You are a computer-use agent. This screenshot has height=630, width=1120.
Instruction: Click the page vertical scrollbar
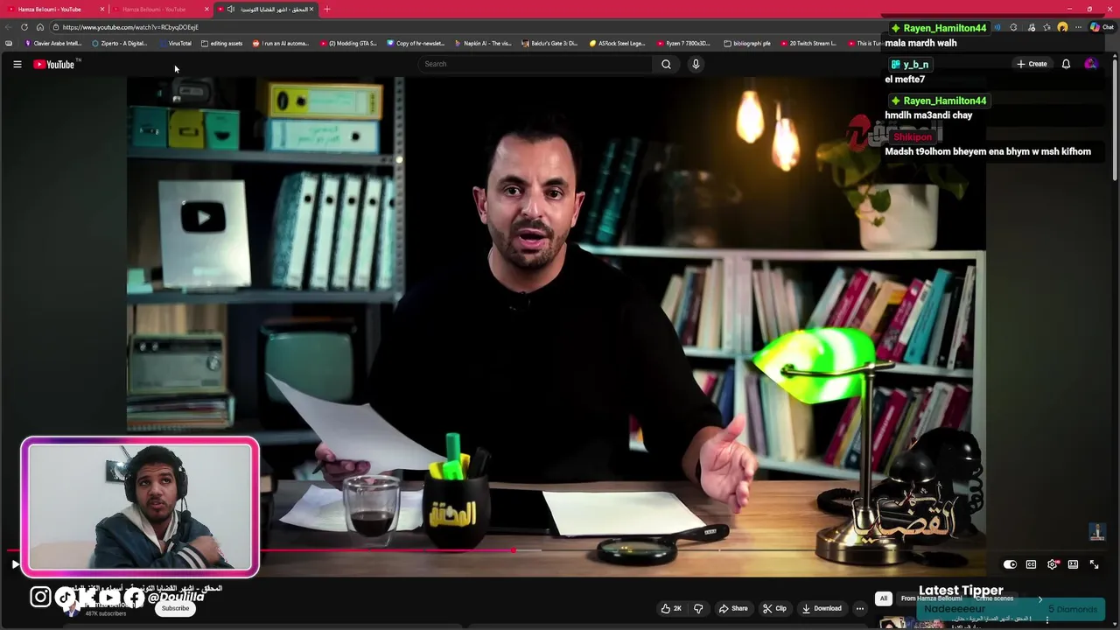pos(1115,118)
